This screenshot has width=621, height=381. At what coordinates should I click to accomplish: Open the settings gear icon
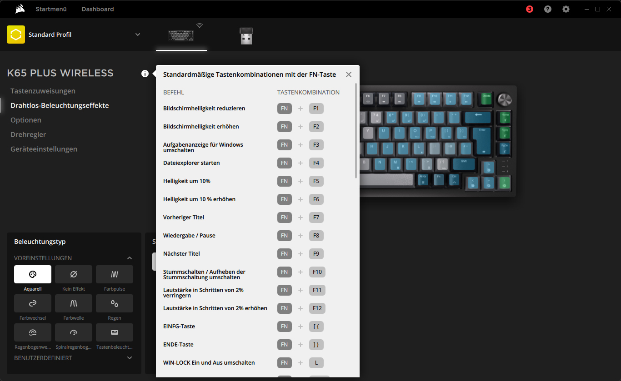point(566,9)
